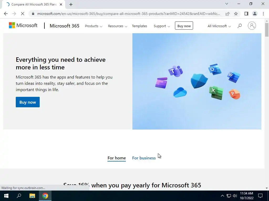Viewport: 269px width, 201px height.
Task: Close the Compare All Microsoft 365 Plans tab
Action: pos(61,4)
